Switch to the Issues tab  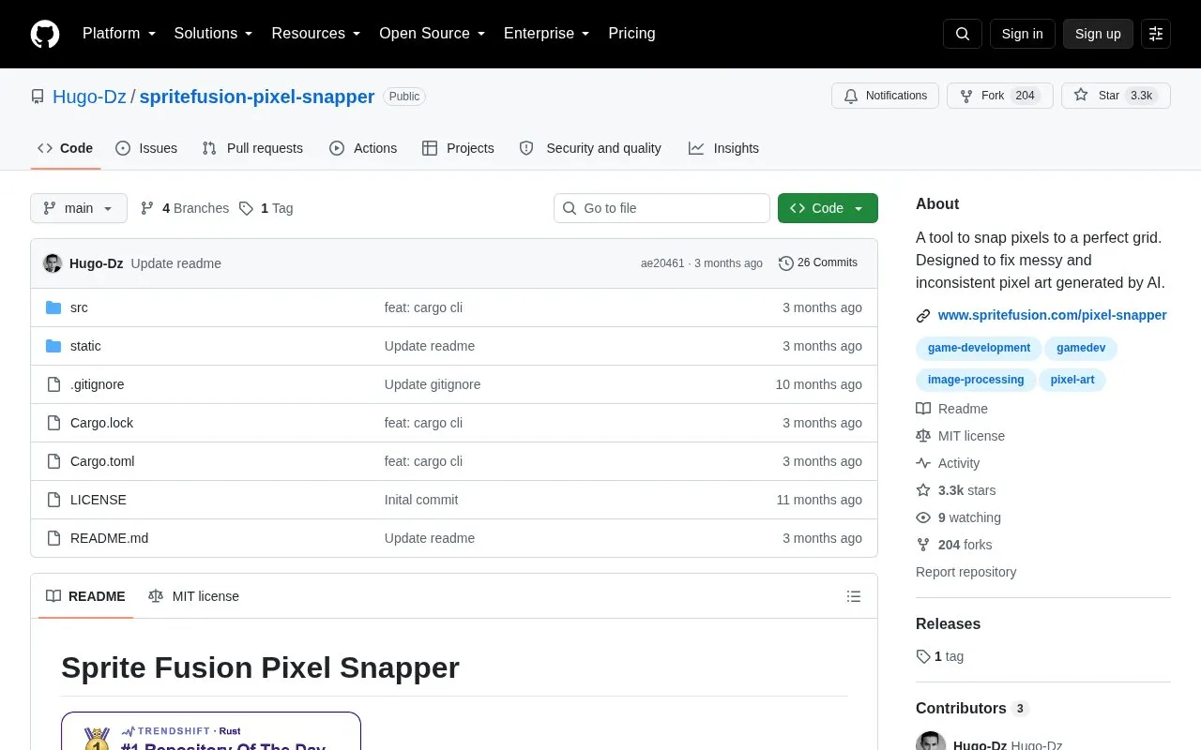coord(146,148)
